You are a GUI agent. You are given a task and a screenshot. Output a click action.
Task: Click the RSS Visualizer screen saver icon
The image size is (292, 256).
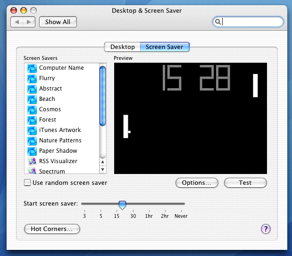click(32, 161)
